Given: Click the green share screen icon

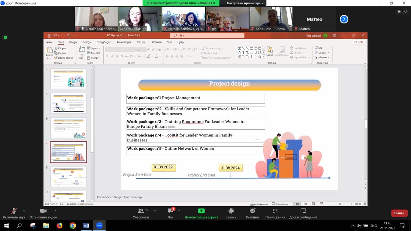Looking at the screenshot, I should pos(201,211).
